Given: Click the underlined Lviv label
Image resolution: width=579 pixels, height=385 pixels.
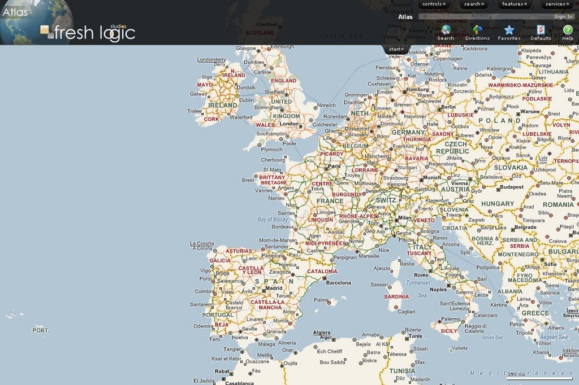Looking at the screenshot, I should (543, 158).
